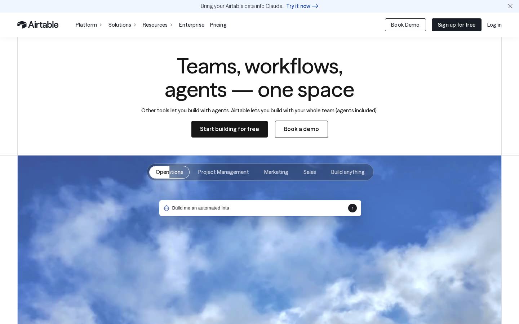Open the Enterprise page

point(191,25)
